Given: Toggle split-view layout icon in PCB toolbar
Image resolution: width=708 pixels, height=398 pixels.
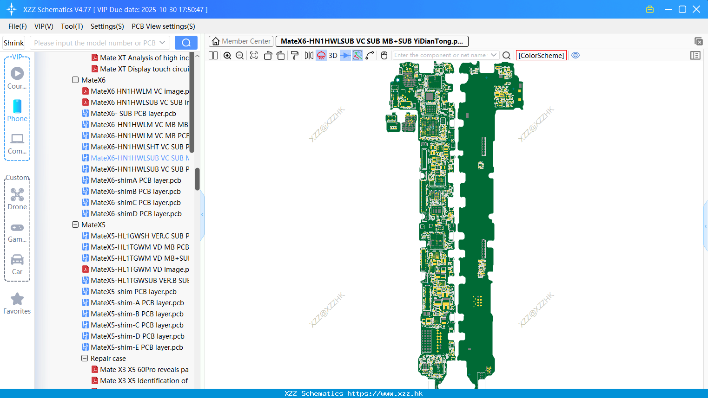Looking at the screenshot, I should (x=213, y=56).
